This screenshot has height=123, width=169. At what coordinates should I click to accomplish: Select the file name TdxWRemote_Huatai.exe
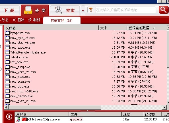click(28, 52)
